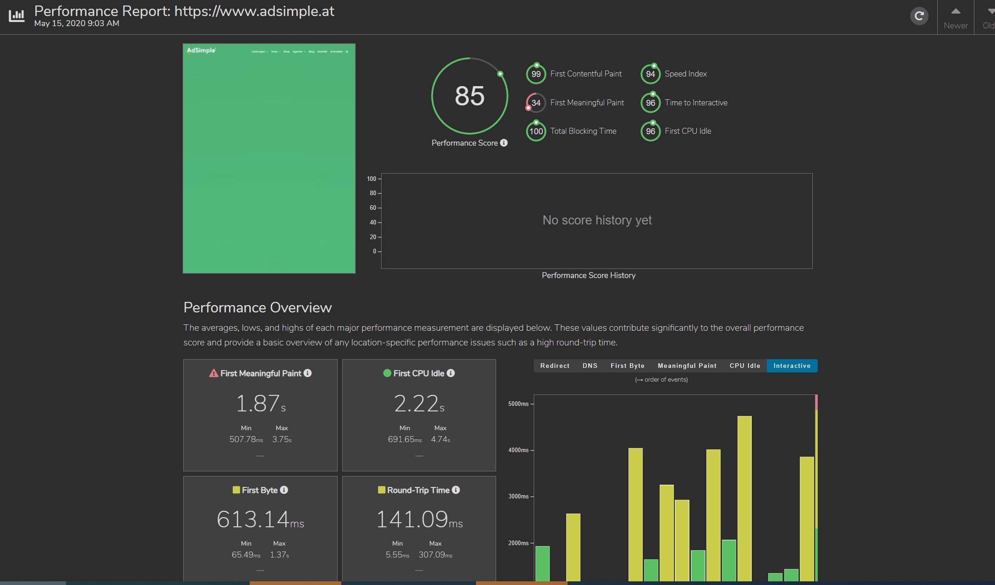
Task: Switch to First Byte chart tab
Action: tap(628, 366)
